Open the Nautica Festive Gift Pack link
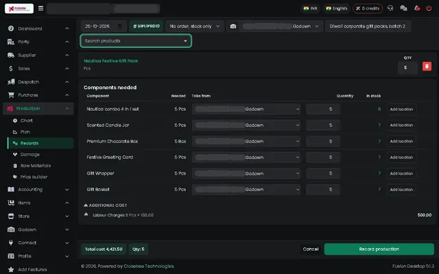The height and width of the screenshot is (274, 439). (111, 61)
